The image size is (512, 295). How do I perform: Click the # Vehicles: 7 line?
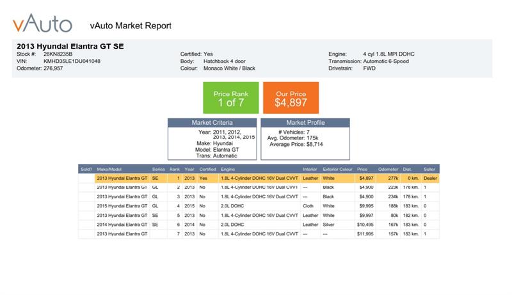[x=294, y=132]
